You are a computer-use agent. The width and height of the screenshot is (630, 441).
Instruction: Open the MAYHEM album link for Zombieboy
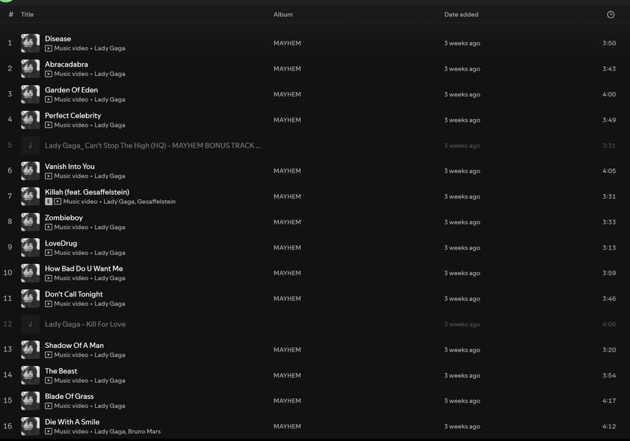(287, 222)
